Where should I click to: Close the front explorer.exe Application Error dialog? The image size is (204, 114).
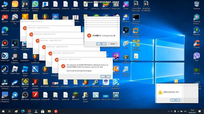(x=111, y=59)
